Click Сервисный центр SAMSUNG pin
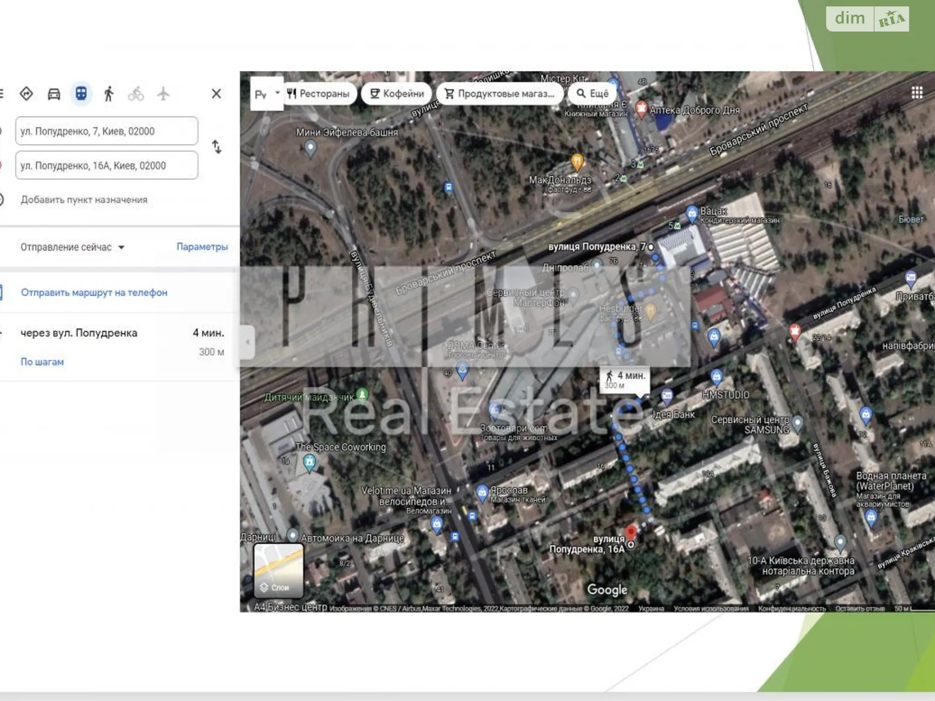The height and width of the screenshot is (701, 935). pos(798,422)
